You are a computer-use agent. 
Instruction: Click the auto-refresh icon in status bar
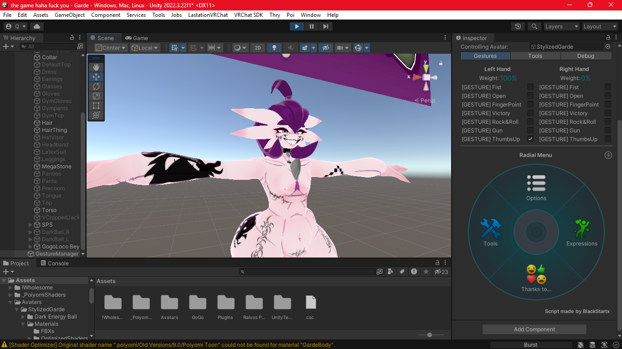pos(604,345)
